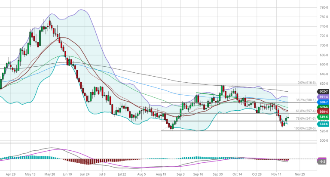Click the Aug 19 date marker
The image size is (330, 177).
click(x=161, y=175)
